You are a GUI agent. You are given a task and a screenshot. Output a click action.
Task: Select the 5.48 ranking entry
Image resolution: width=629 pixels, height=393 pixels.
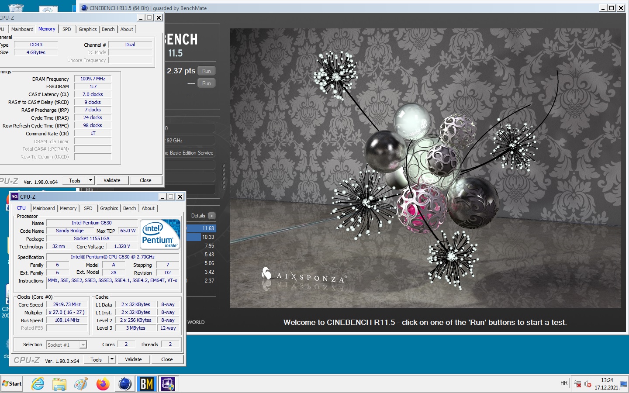coord(201,255)
